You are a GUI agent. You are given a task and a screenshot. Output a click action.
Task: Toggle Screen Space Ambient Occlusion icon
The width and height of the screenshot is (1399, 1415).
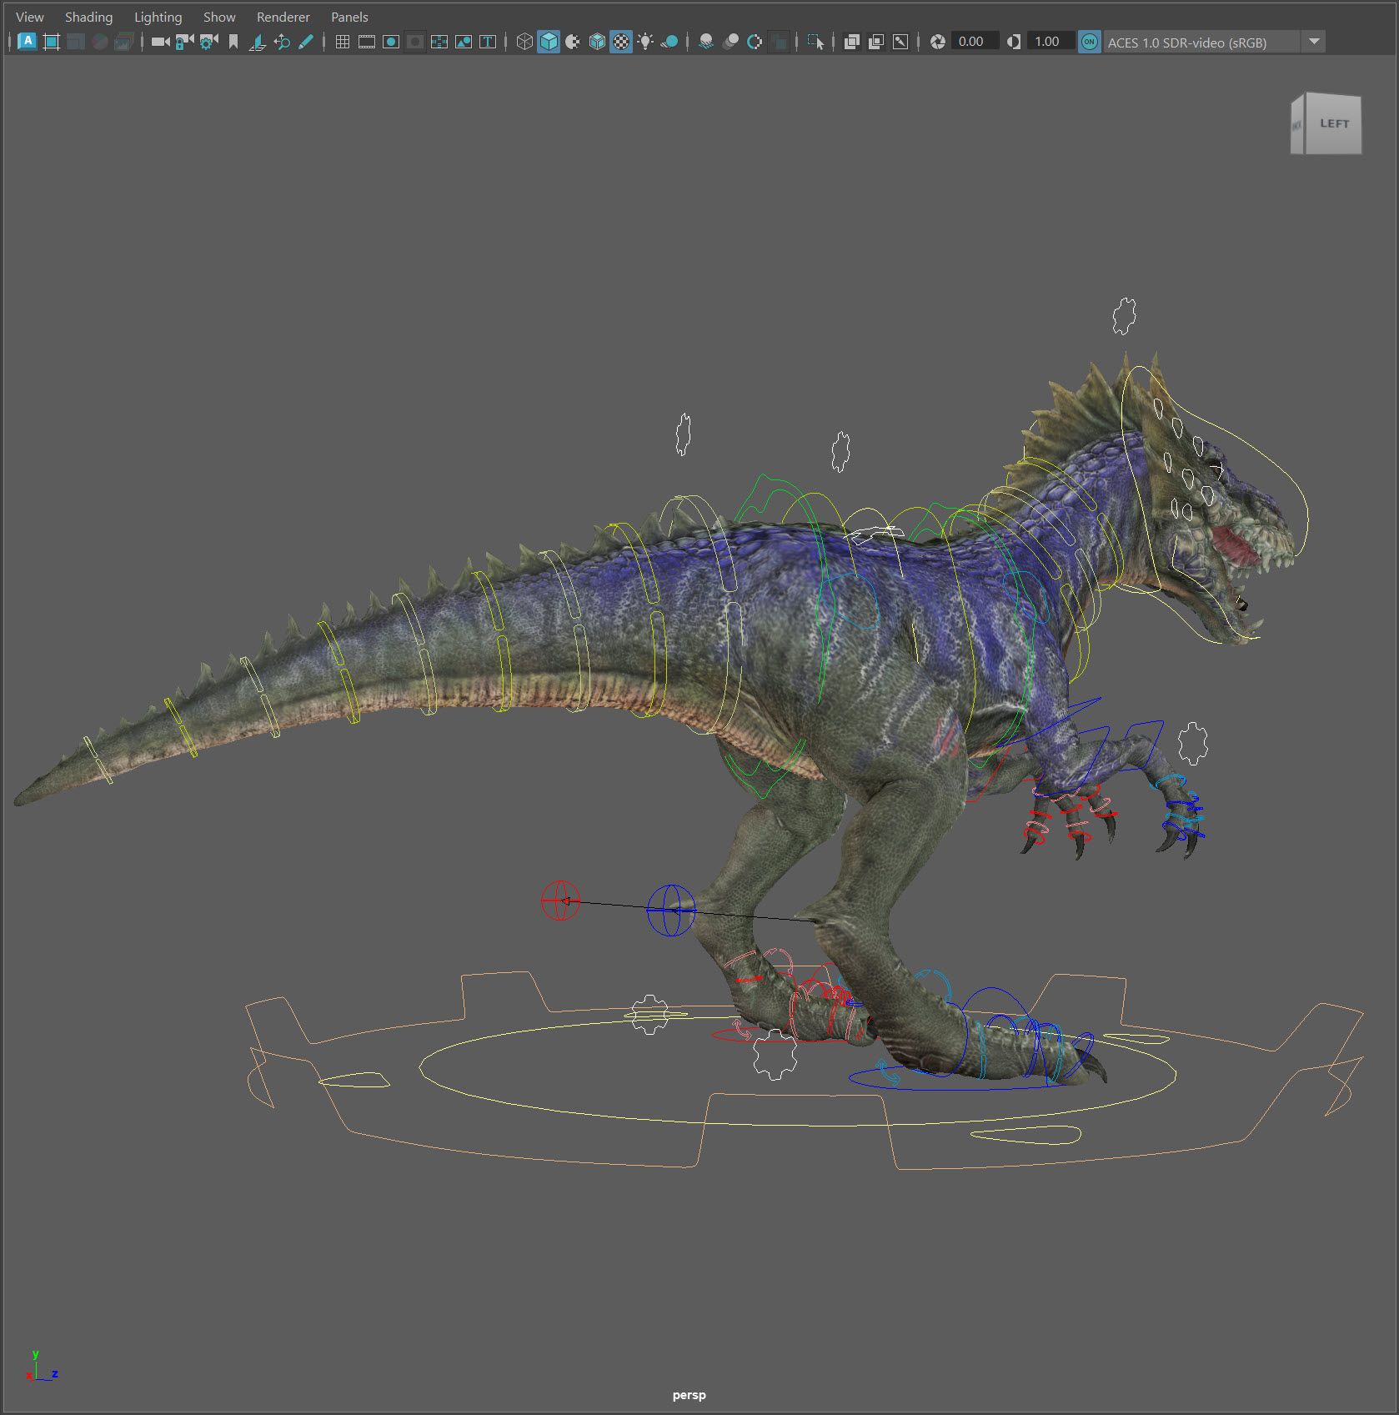click(706, 41)
